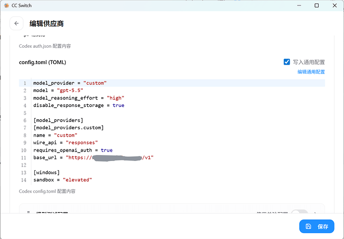
Task: Click the 编辑供应商 page title
Action: (x=46, y=24)
